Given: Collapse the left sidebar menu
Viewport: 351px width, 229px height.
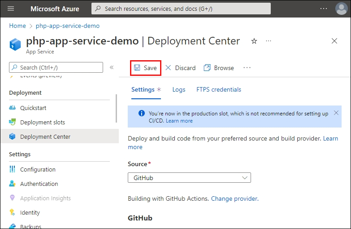Looking at the screenshot, I should pos(112,67).
